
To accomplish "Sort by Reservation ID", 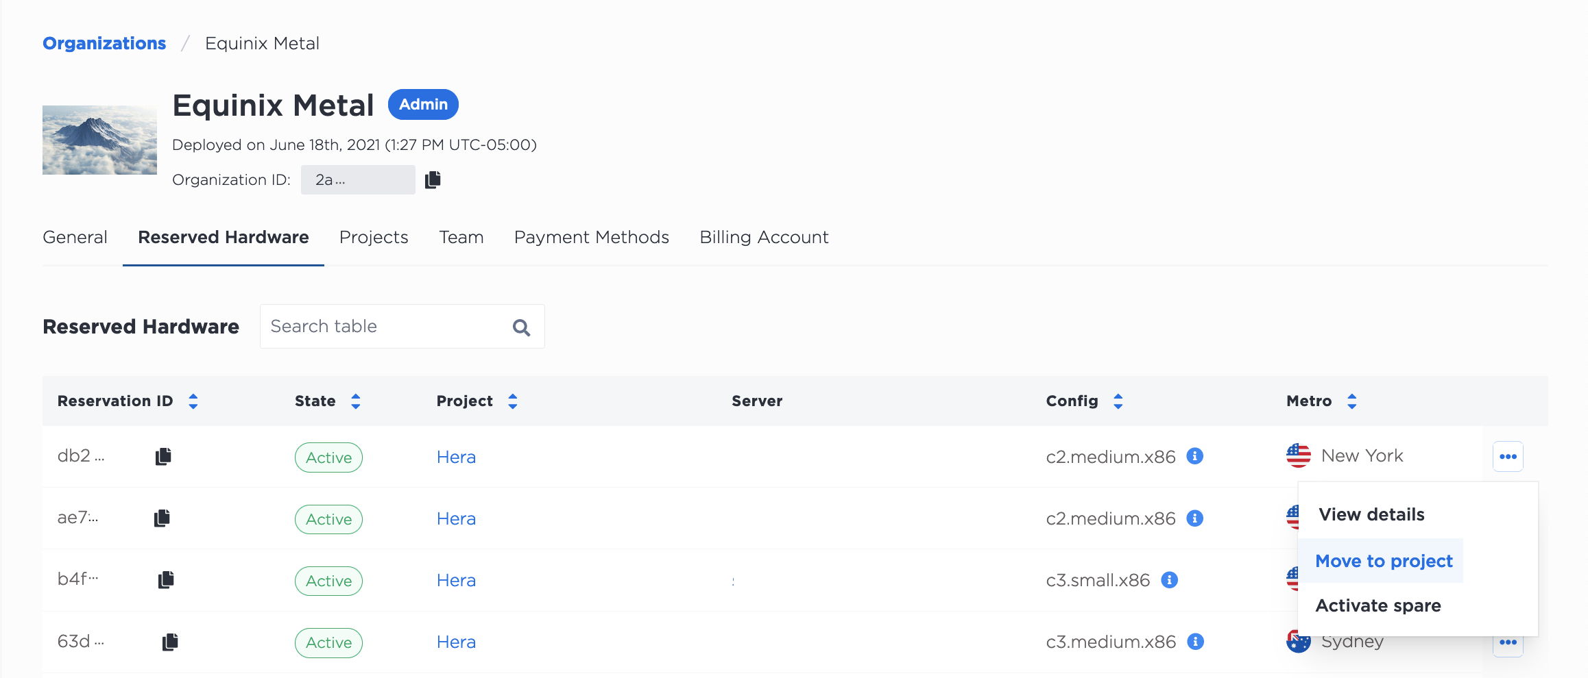I will click(193, 401).
